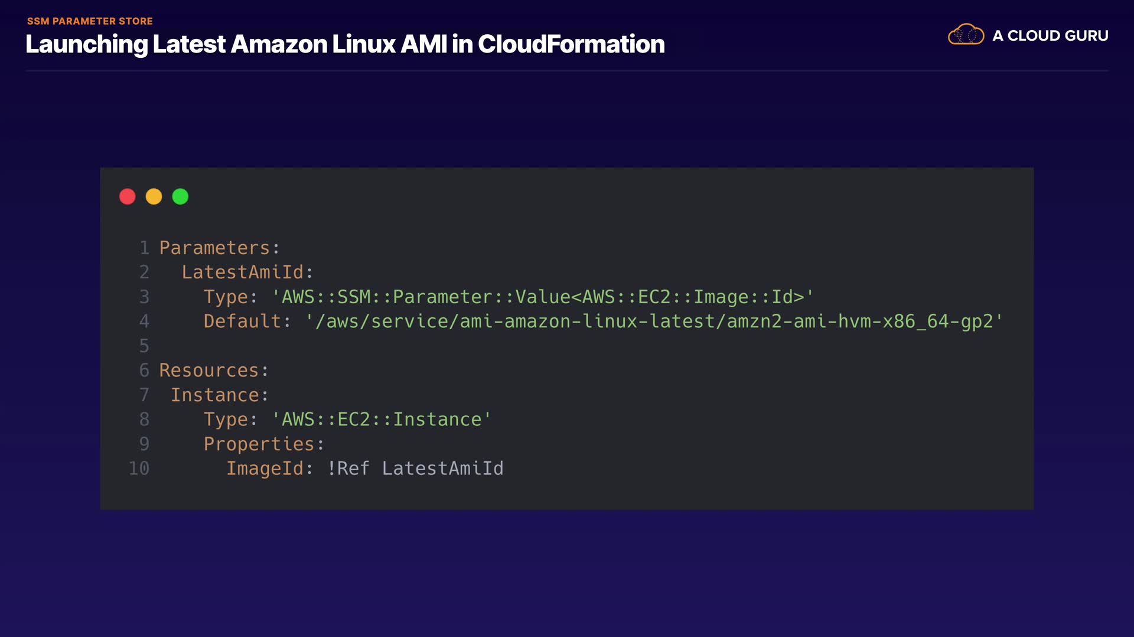
Task: Click the green maximize dot in code window
Action: coord(180,196)
